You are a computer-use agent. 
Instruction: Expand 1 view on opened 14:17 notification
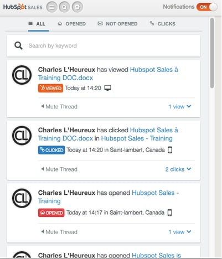(x=180, y=232)
